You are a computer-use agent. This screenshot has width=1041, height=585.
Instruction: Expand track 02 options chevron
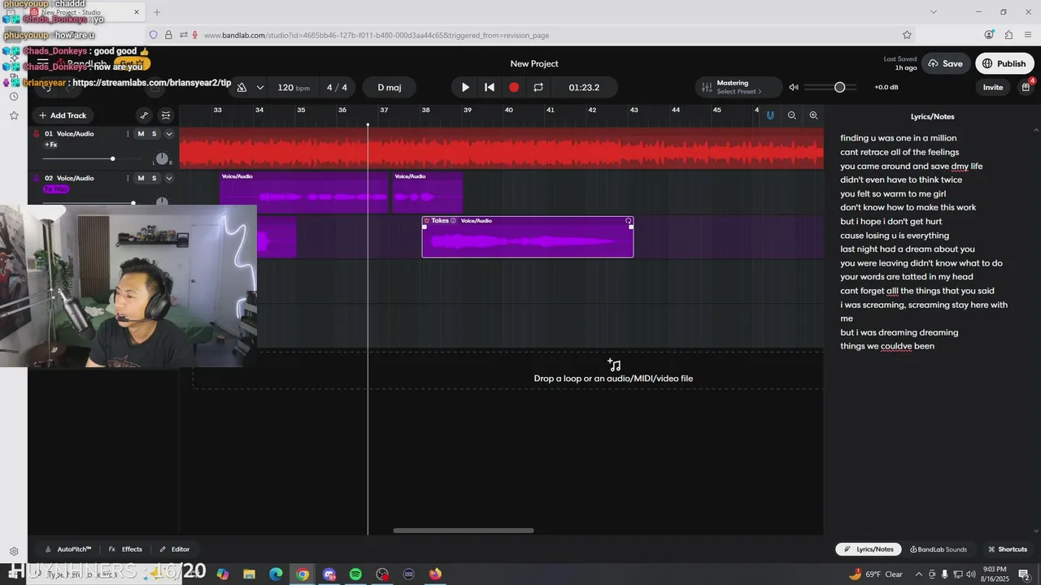[169, 178]
